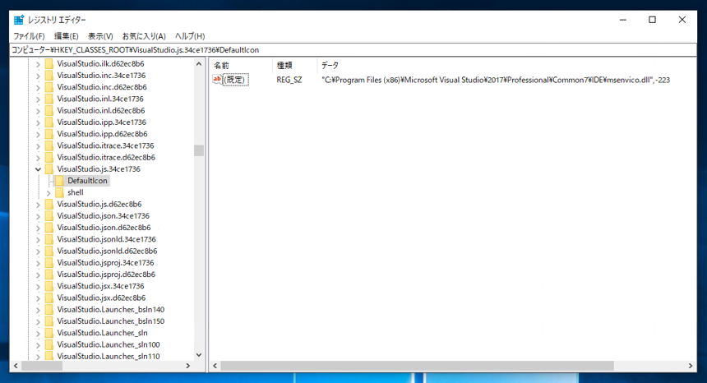Click the 名前 column header

click(x=221, y=66)
